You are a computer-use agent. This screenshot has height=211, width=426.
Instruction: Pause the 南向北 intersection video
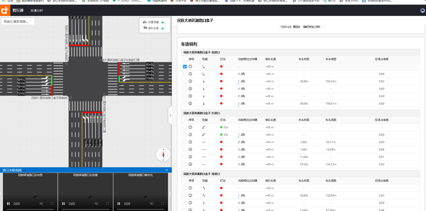(119, 204)
